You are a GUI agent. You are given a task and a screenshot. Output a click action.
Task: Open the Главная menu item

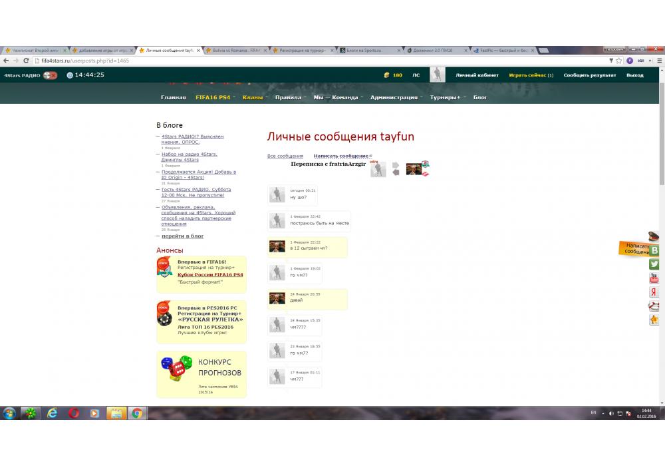tap(173, 97)
